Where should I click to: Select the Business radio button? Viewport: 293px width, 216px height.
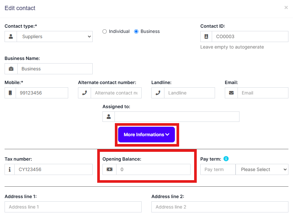(x=136, y=32)
